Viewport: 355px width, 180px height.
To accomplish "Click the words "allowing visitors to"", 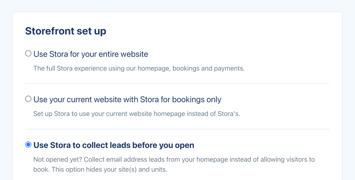I will [289, 160].
